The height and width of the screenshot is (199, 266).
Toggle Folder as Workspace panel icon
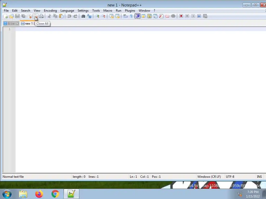pos(167,16)
